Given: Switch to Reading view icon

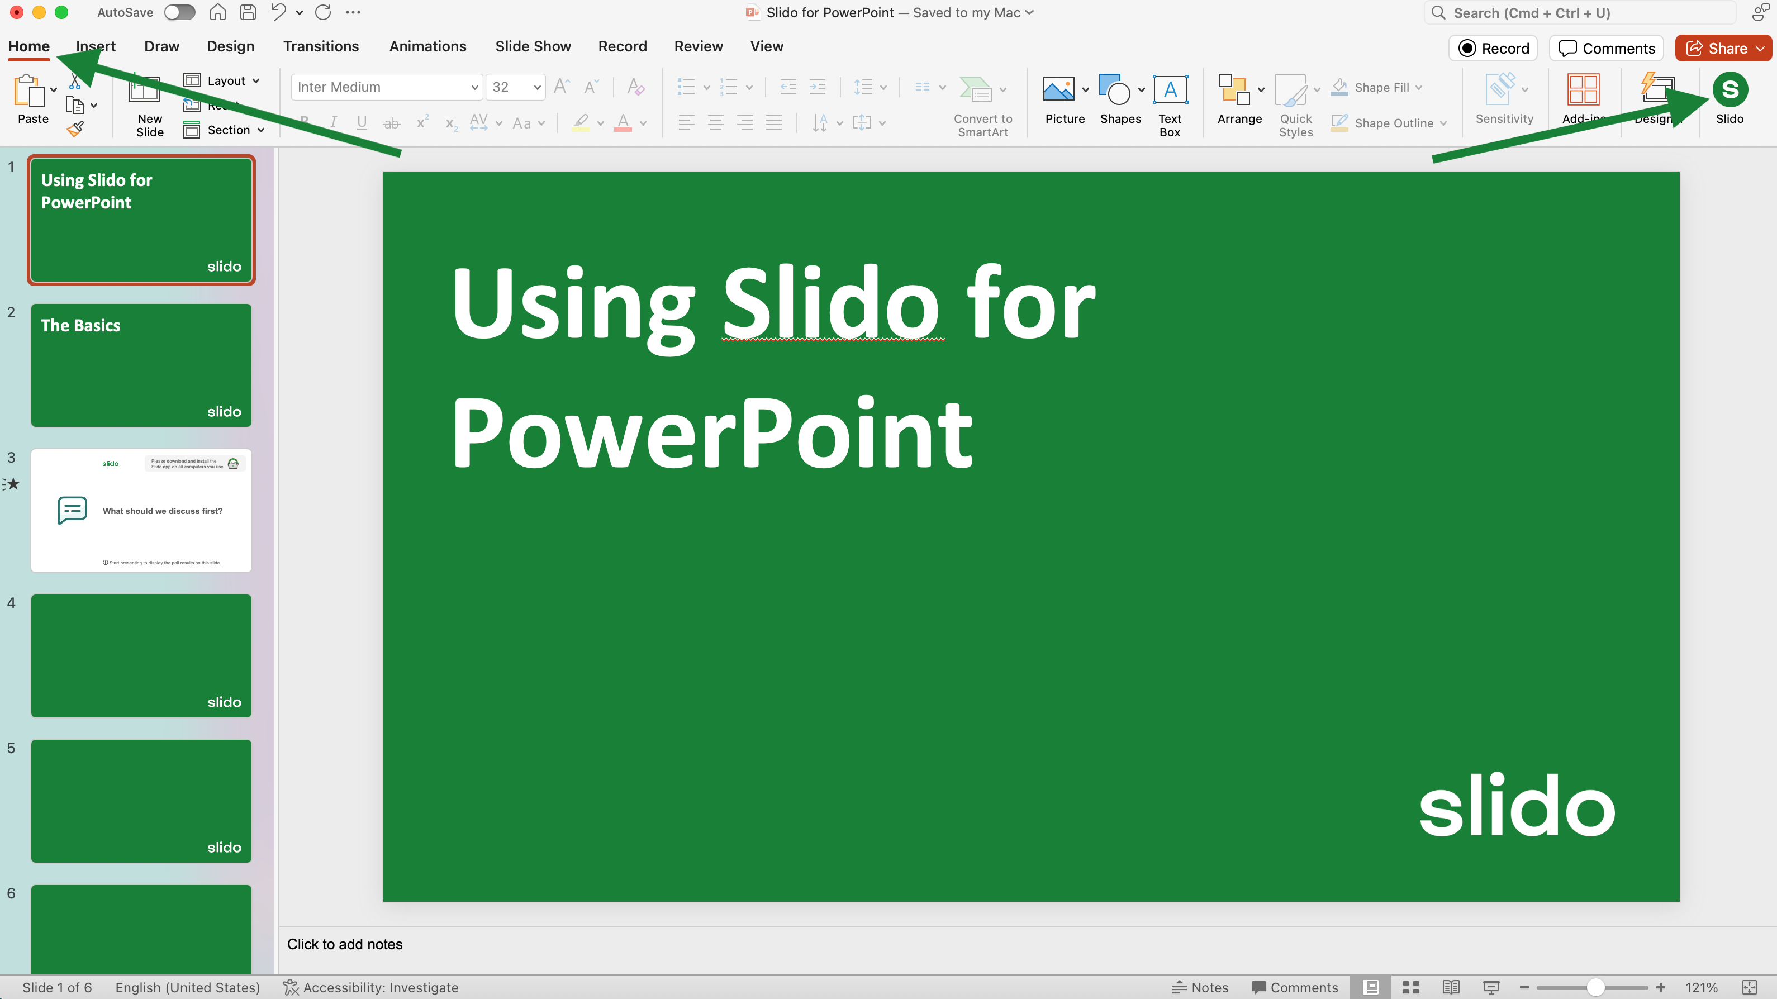Looking at the screenshot, I should pos(1451,987).
